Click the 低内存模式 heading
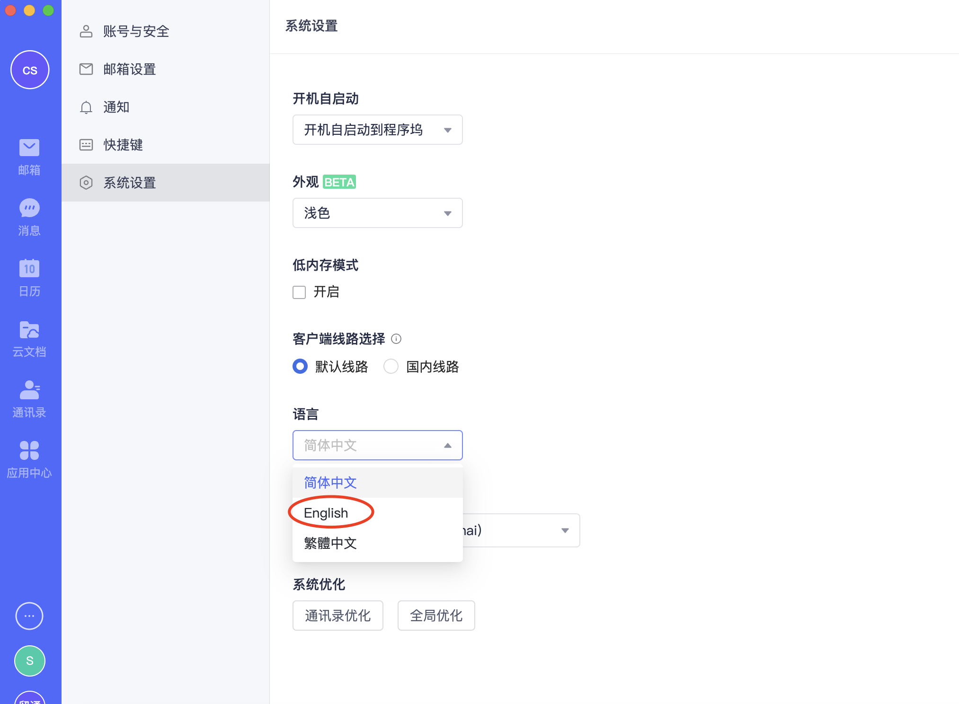 [x=326, y=265]
